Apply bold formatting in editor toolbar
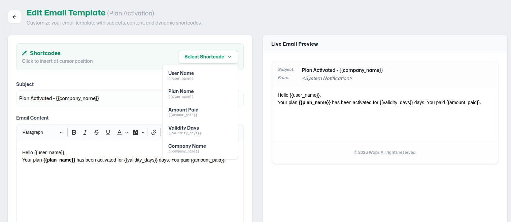Viewport: 511px width, 222px height. [x=74, y=132]
